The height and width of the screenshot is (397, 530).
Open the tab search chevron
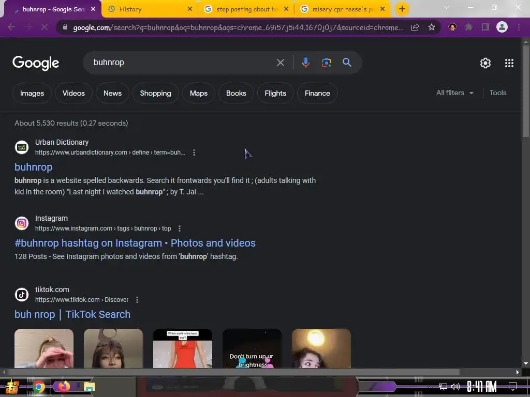coord(447,7)
